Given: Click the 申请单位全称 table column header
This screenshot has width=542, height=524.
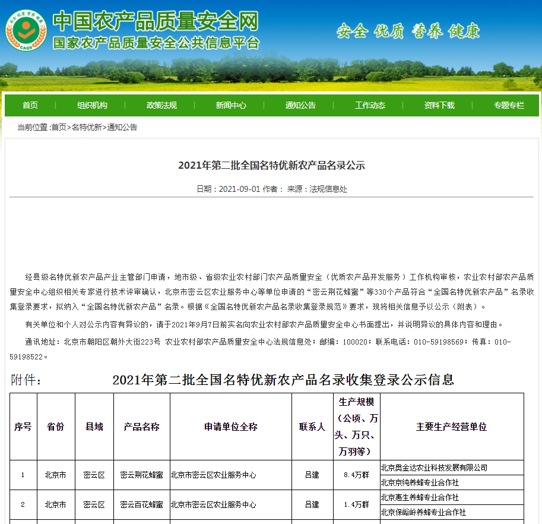Looking at the screenshot, I should coord(230,427).
